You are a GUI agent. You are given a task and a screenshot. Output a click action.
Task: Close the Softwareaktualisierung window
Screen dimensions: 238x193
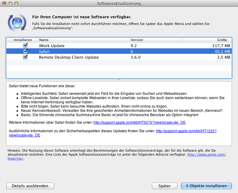(x=4, y=3)
